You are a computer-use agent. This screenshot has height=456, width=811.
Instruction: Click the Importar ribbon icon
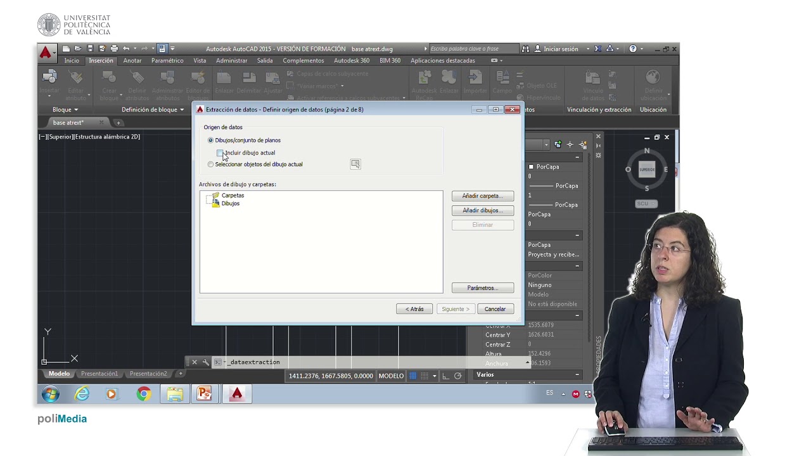pyautogui.click(x=475, y=78)
